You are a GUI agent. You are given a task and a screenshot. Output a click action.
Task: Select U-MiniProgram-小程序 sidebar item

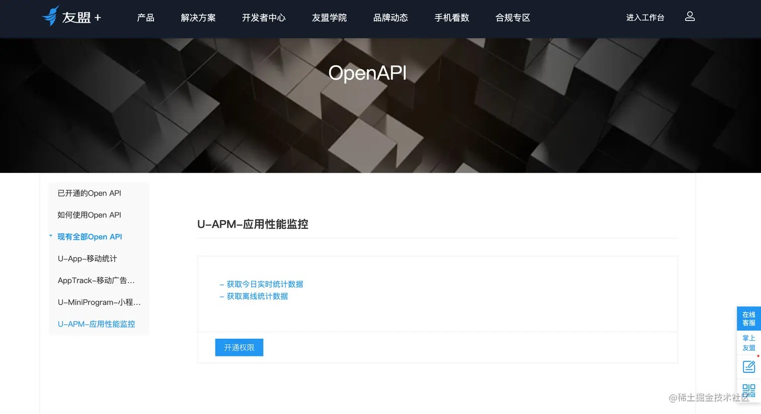(99, 302)
